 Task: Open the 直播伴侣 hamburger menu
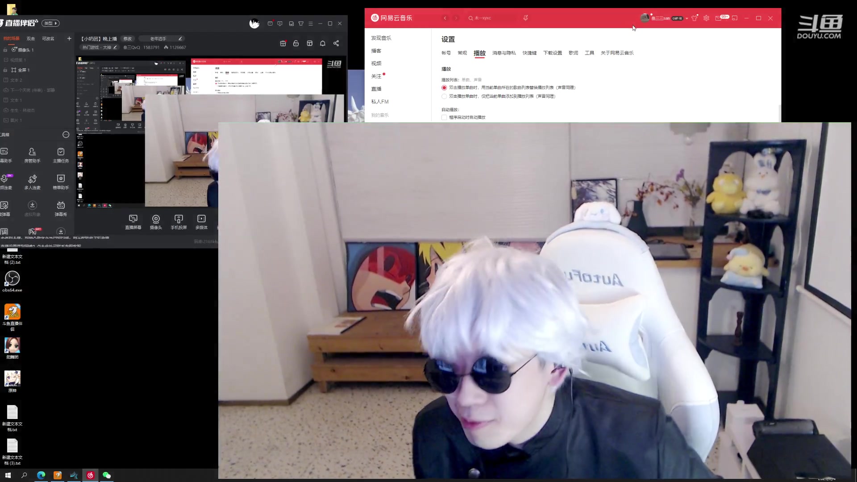(x=311, y=24)
